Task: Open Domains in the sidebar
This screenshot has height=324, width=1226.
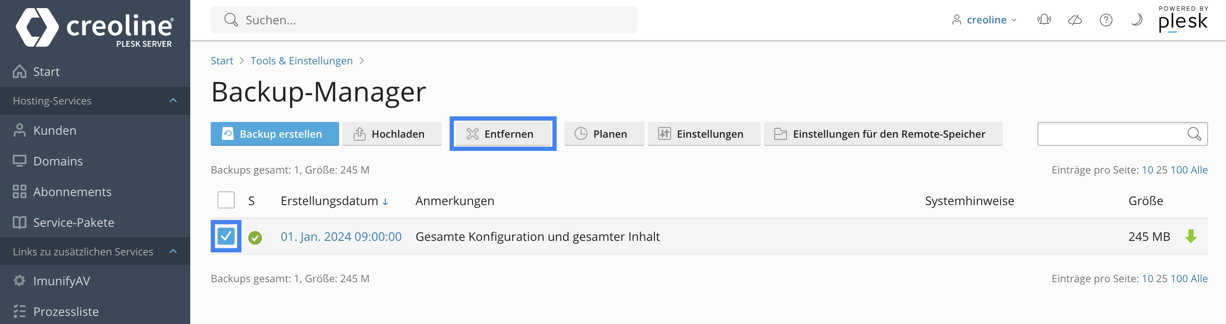Action: tap(58, 161)
